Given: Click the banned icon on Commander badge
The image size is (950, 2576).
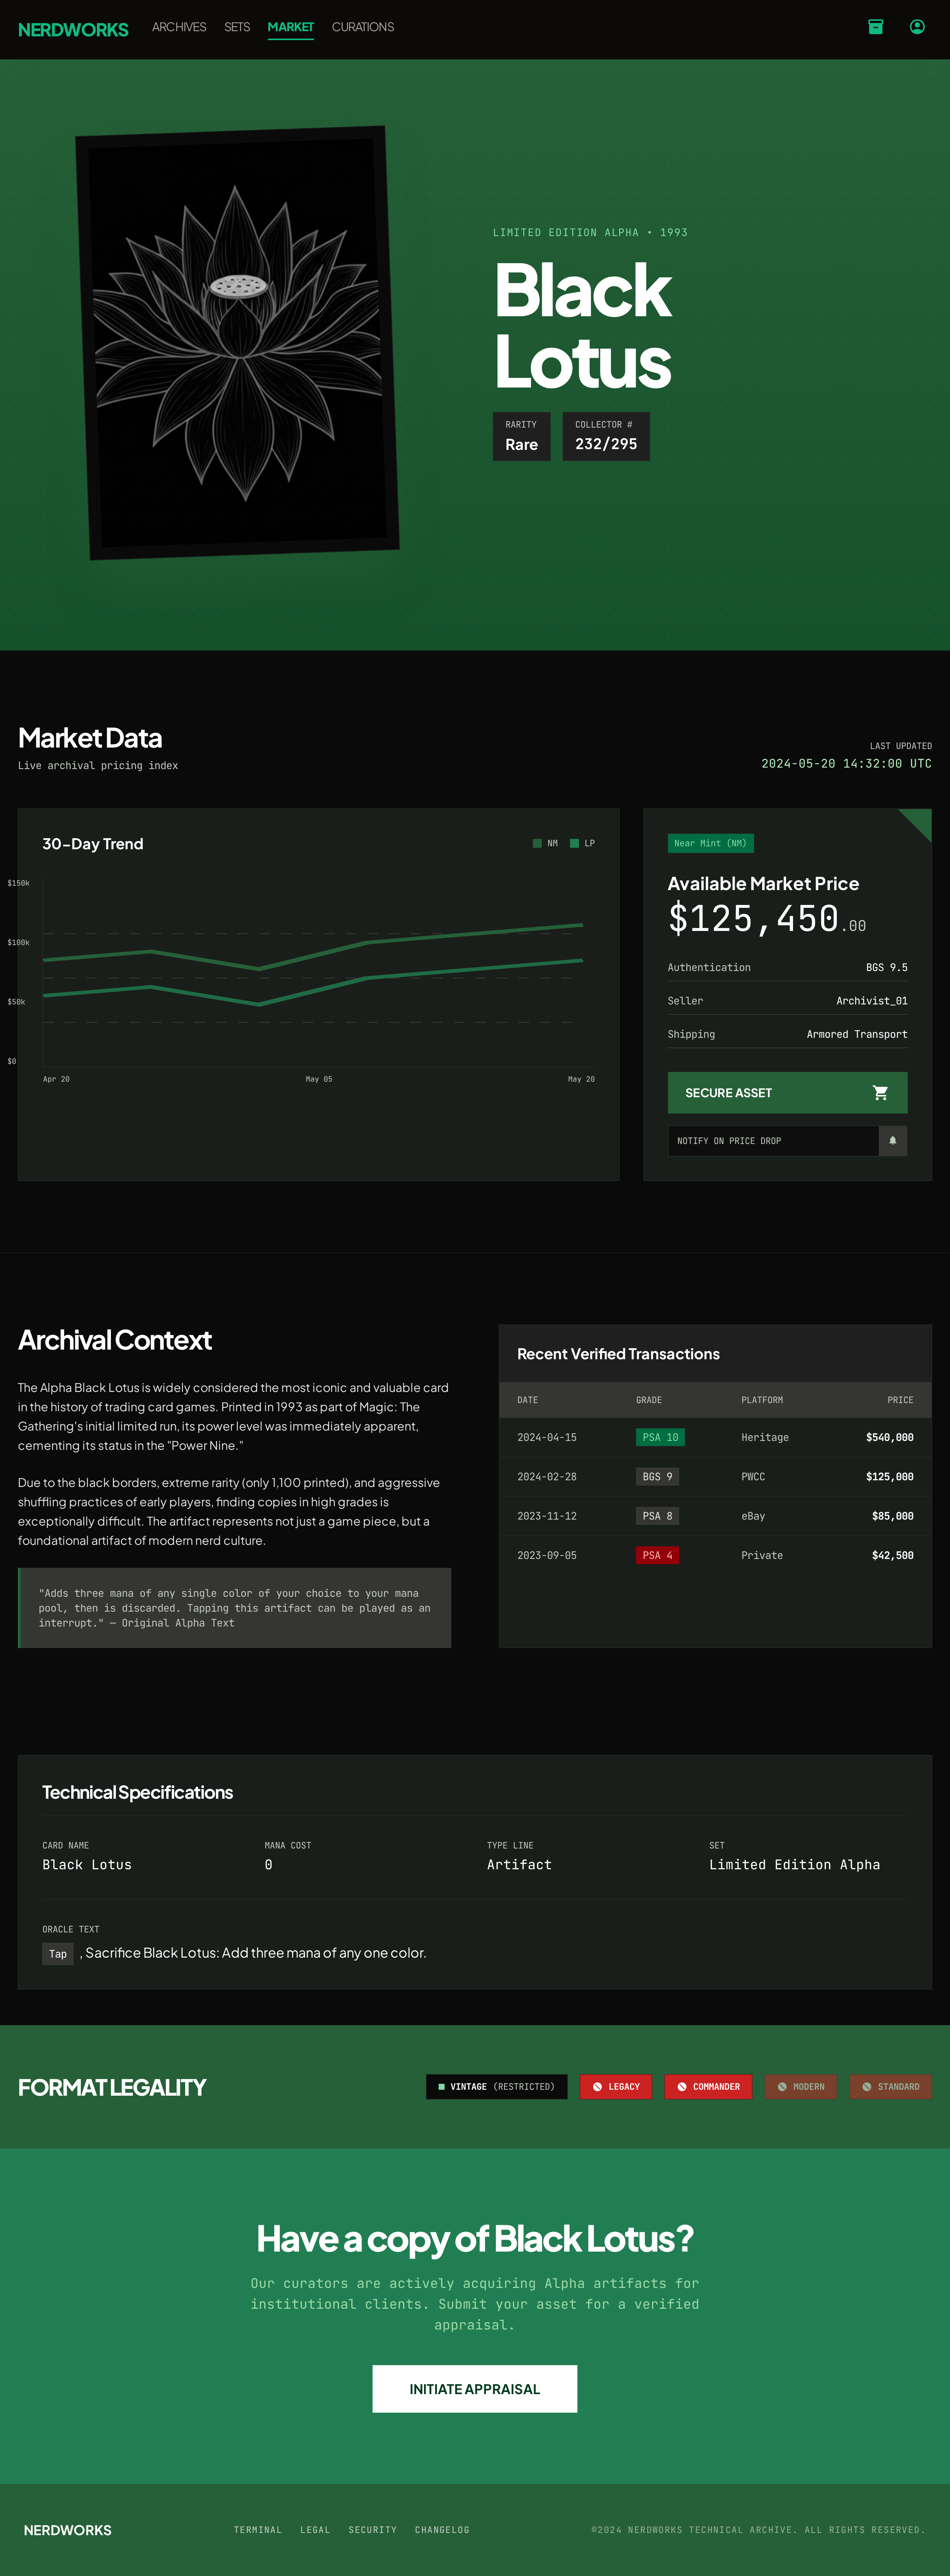Looking at the screenshot, I should pyautogui.click(x=682, y=2087).
